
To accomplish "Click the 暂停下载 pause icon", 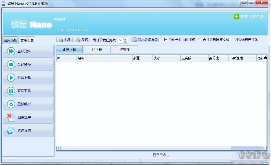I will click(x=11, y=91).
